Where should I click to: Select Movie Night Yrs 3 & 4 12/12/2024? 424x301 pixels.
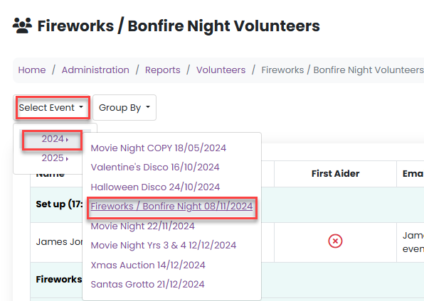[x=164, y=246]
